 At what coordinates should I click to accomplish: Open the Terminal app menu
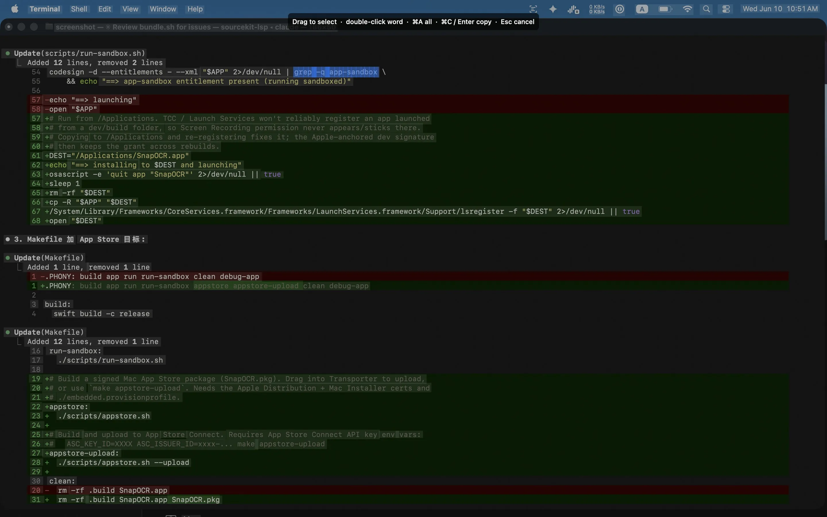pyautogui.click(x=45, y=9)
